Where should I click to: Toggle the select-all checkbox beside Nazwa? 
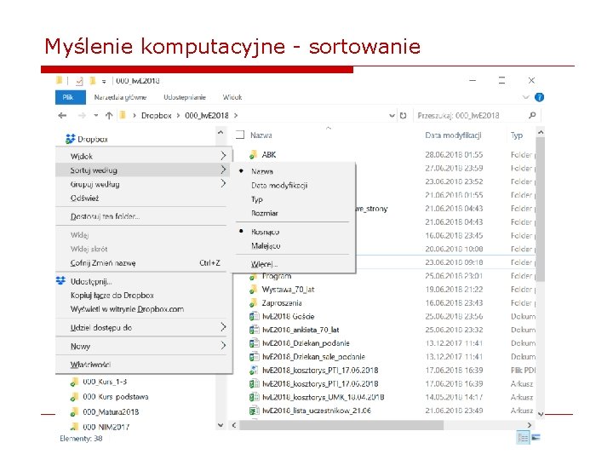click(x=239, y=135)
